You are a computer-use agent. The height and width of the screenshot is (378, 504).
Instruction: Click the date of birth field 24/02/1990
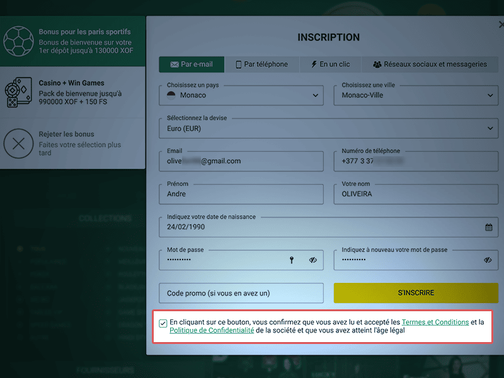click(328, 227)
